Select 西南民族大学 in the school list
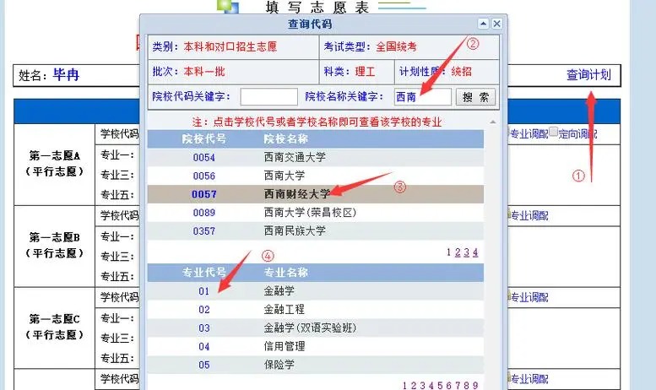Viewport: 656px width, 390px height. [295, 231]
